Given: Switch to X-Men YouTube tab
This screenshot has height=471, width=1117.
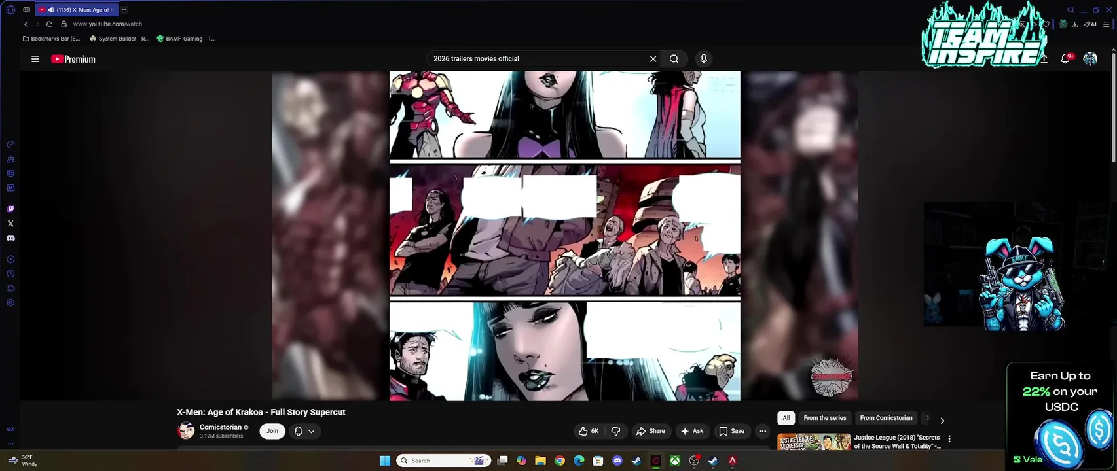Looking at the screenshot, I should 76,10.
